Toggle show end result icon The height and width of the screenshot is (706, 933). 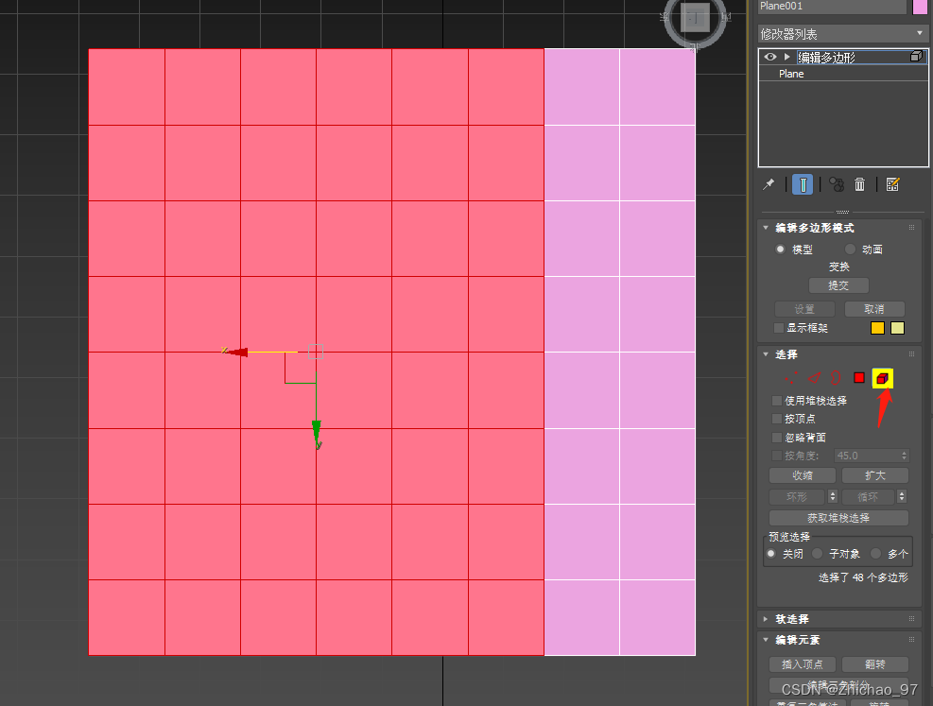[803, 184]
